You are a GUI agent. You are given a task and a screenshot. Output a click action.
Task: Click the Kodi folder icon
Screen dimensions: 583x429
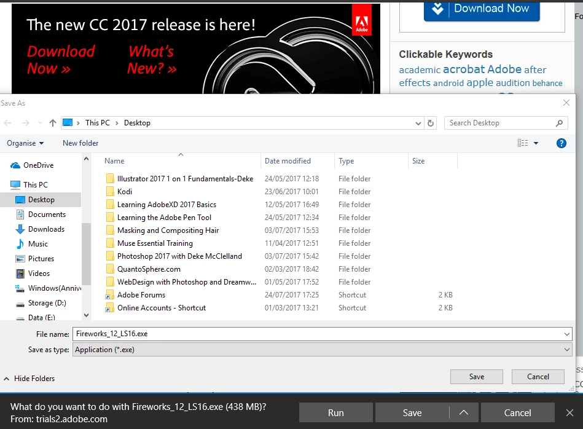[110, 192]
